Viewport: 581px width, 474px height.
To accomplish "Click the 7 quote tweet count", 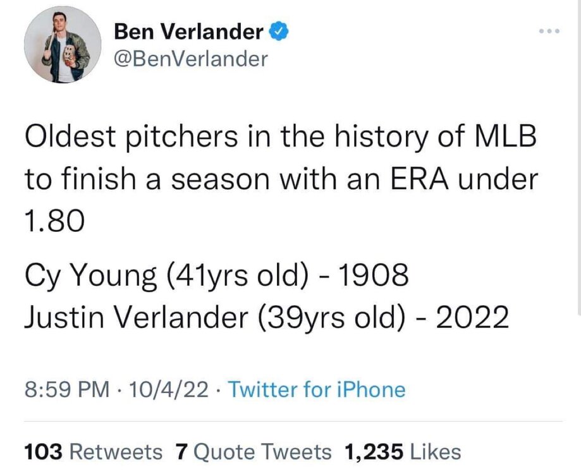I will click(181, 451).
